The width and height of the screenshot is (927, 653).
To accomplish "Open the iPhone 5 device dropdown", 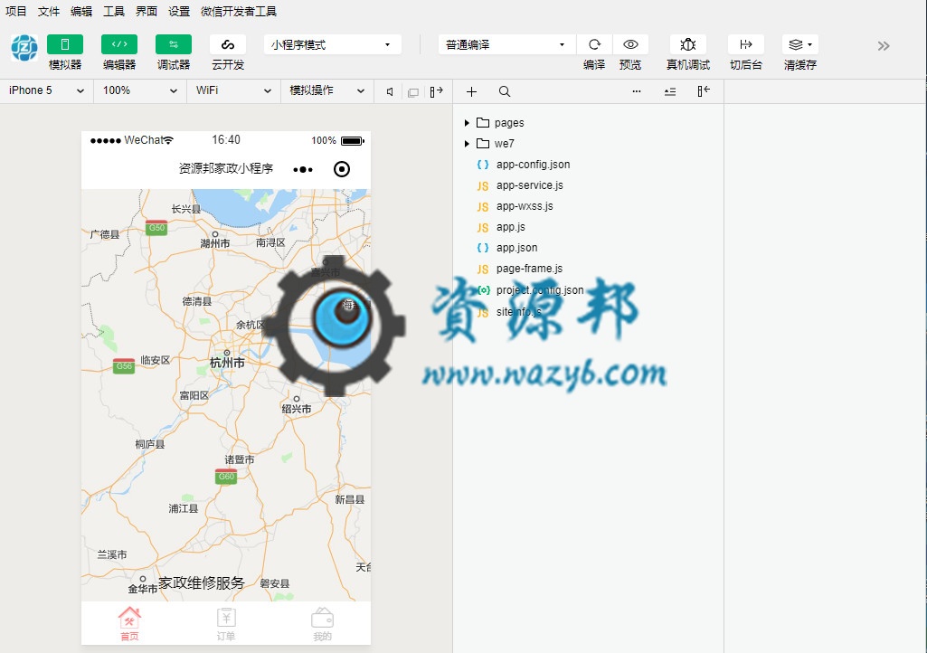I will tap(47, 90).
